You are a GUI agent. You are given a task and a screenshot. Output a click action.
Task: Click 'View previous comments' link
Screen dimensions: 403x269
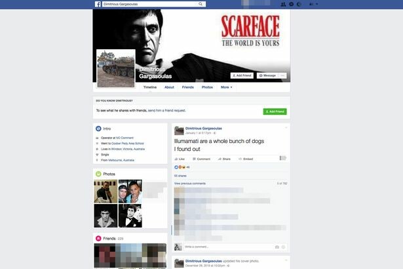point(189,184)
